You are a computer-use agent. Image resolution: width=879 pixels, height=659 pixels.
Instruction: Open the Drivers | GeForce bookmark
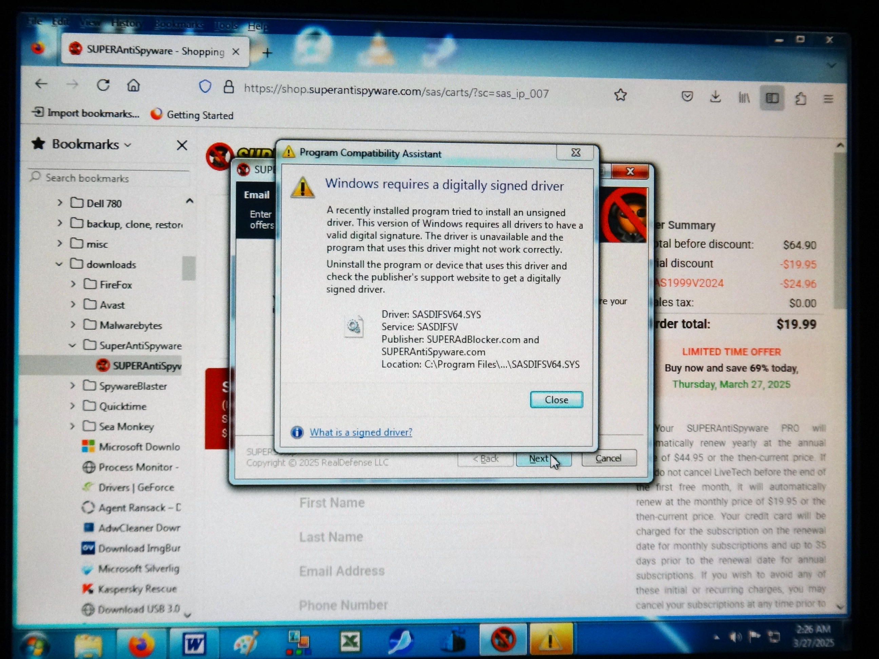point(128,487)
